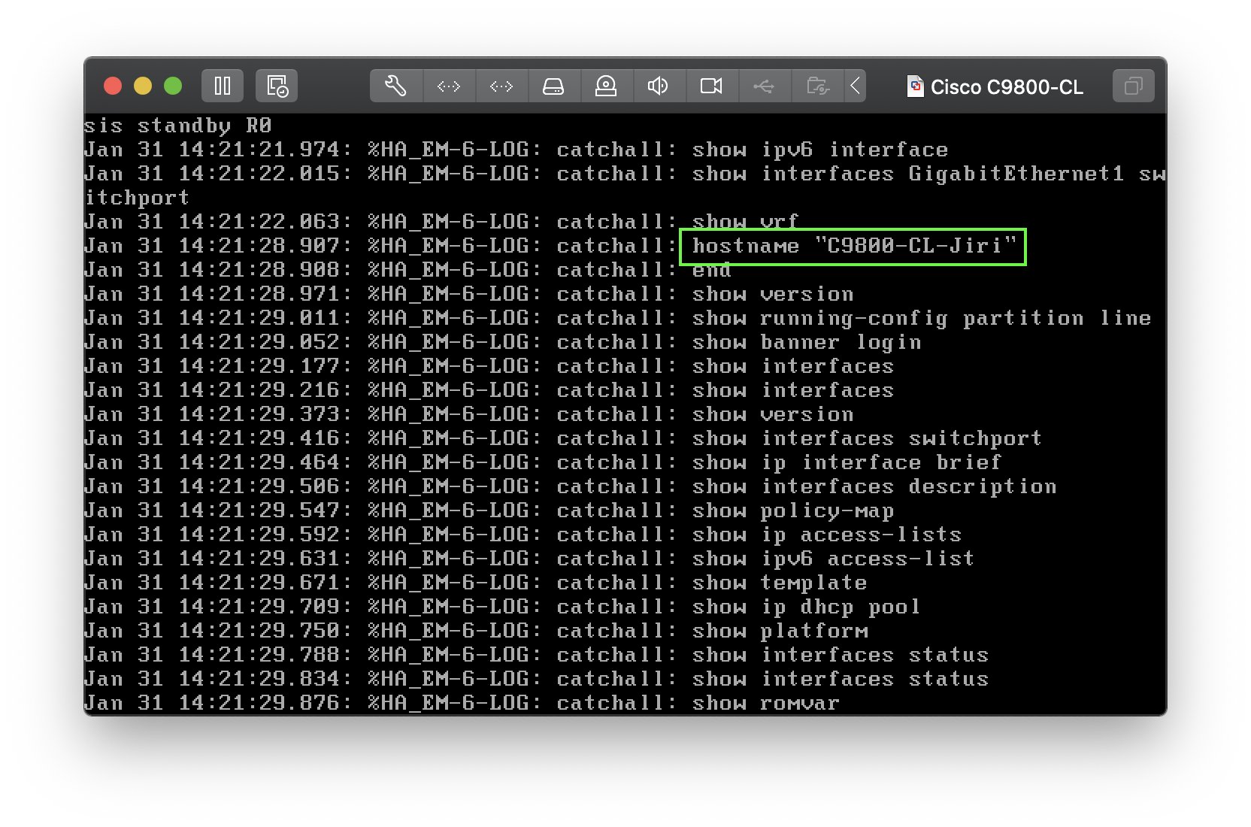Minimize the window with yellow button
Viewport: 1251px width, 827px height.
143,86
